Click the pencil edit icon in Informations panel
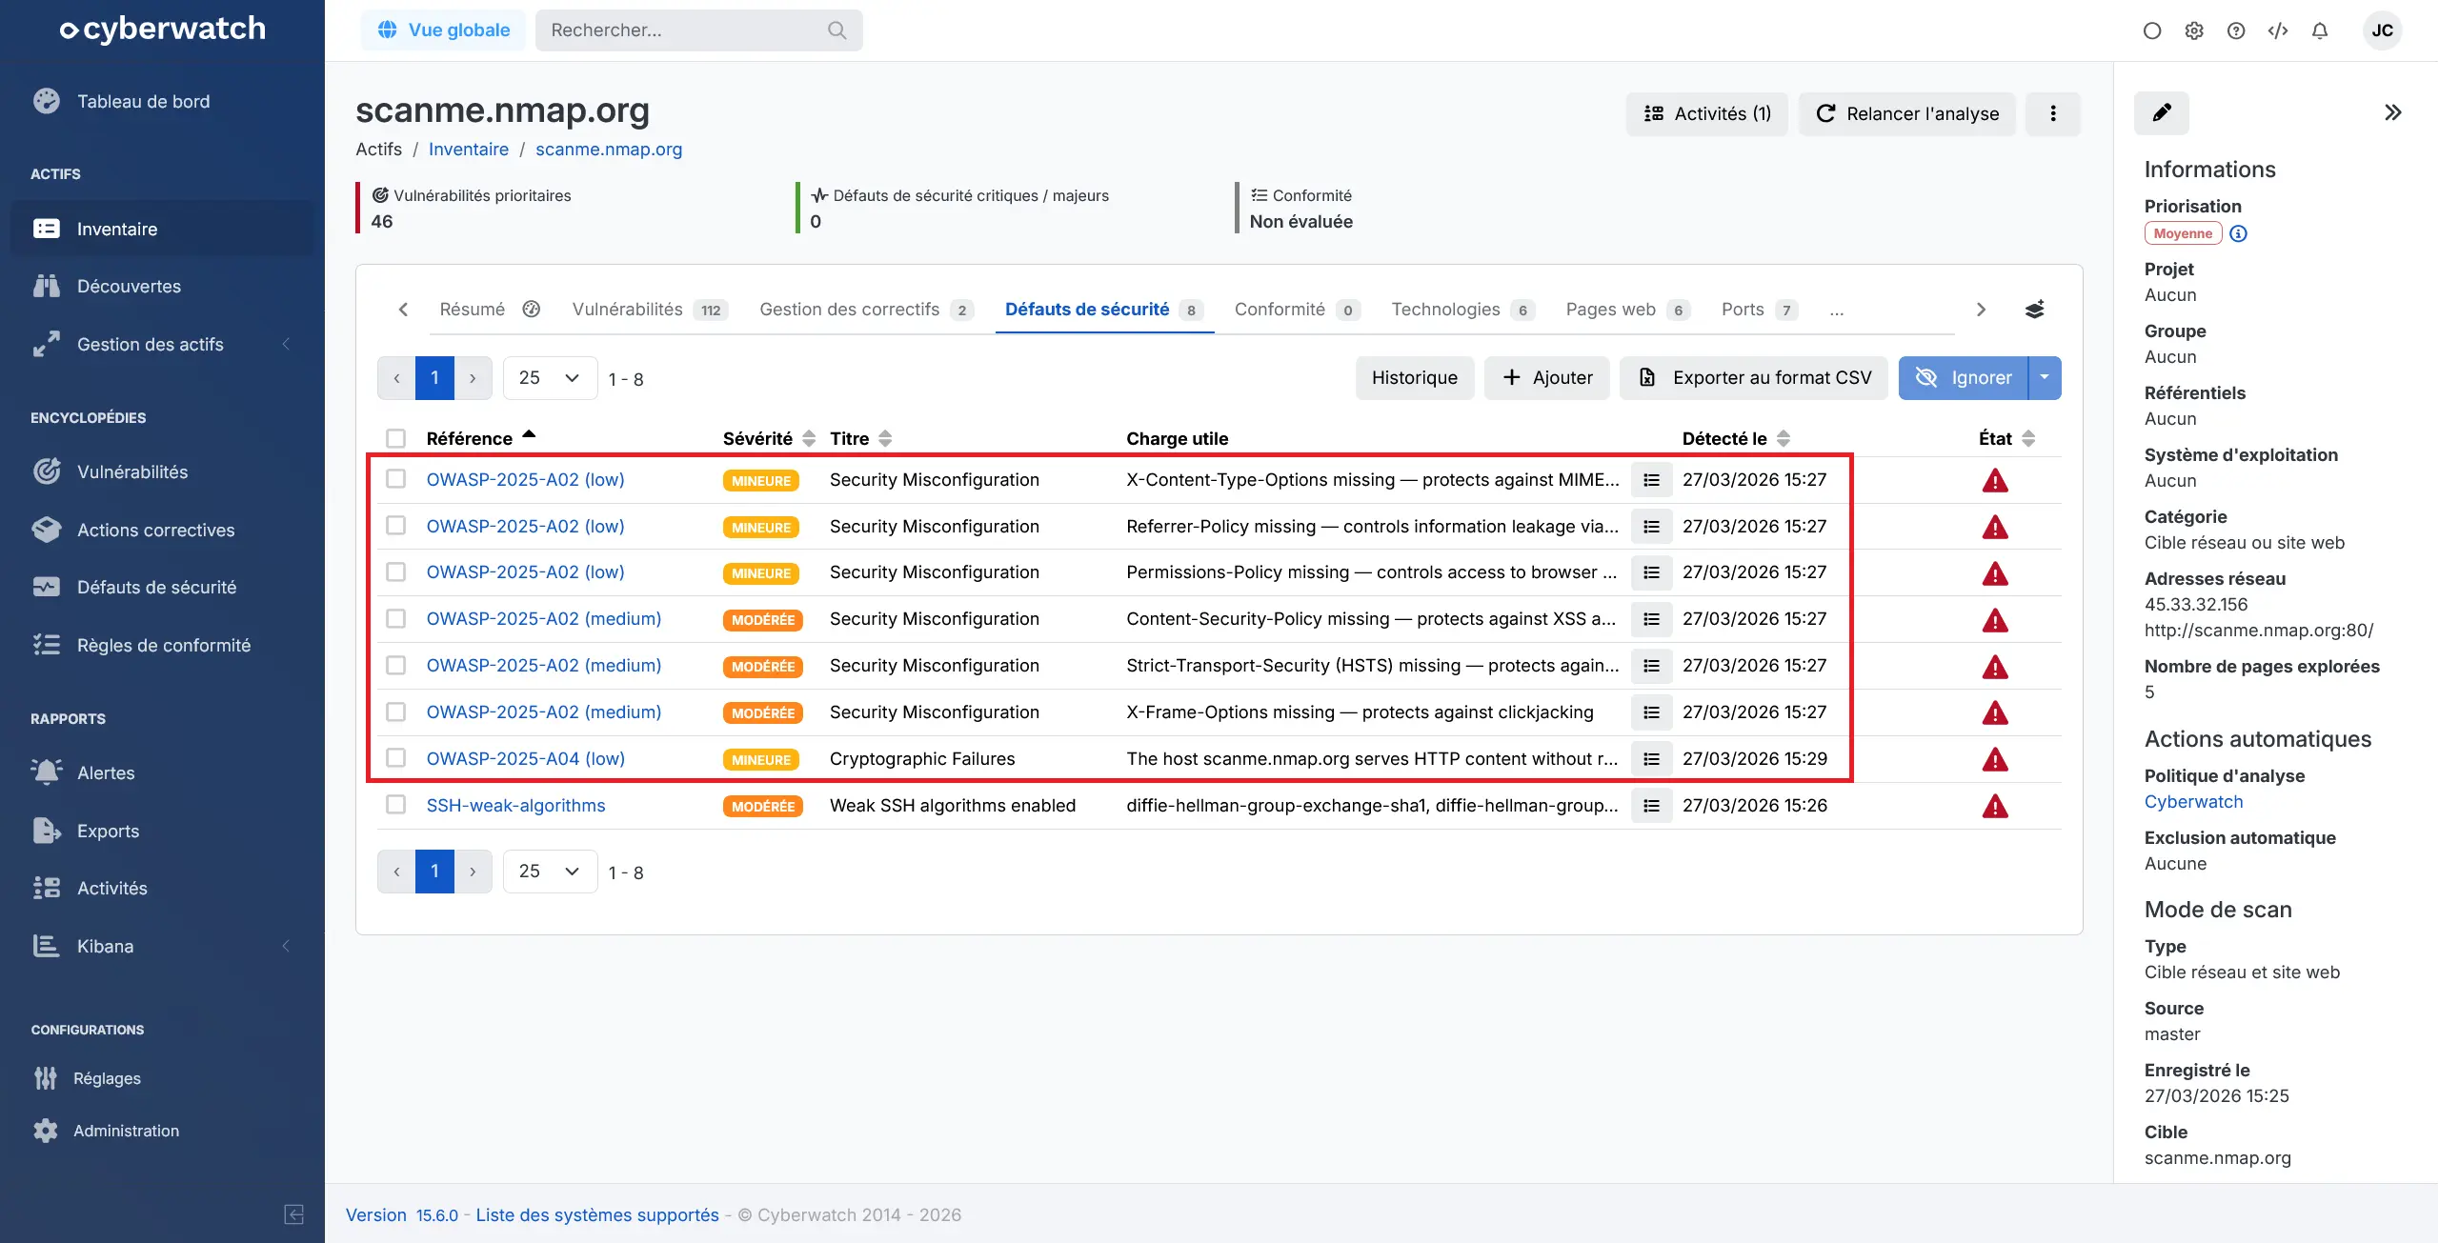This screenshot has height=1243, width=2439. (x=2162, y=113)
